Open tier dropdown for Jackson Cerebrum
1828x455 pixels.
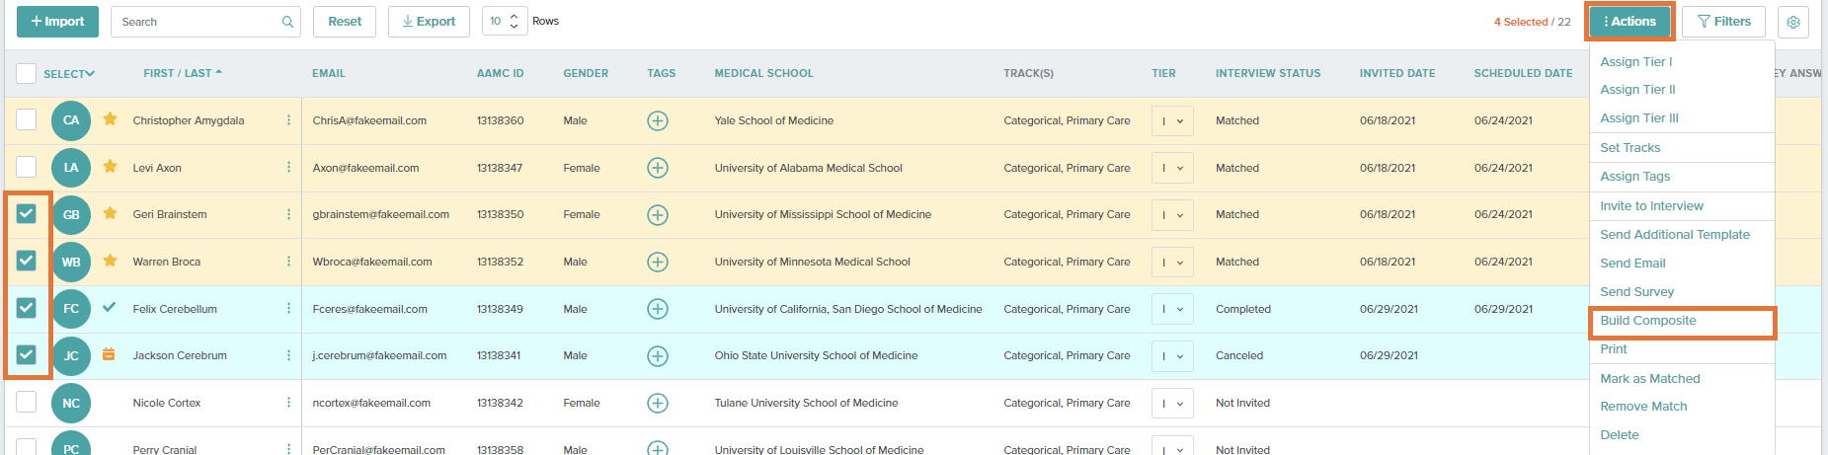1173,356
